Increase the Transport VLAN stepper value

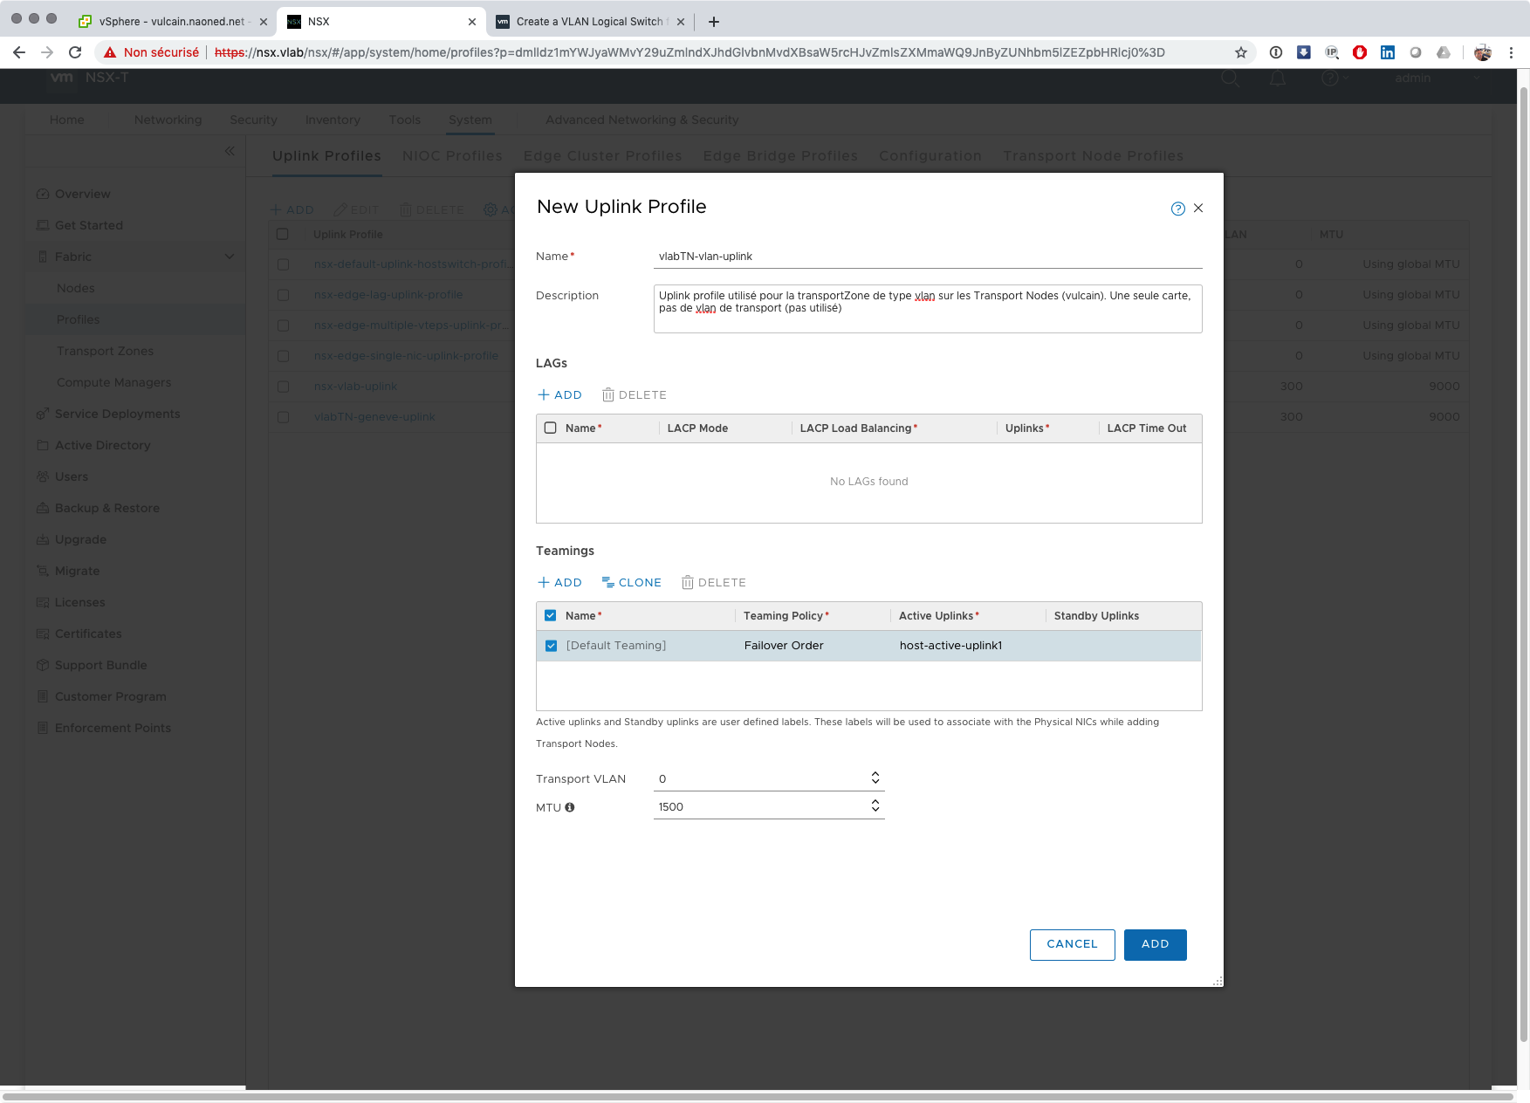(875, 774)
